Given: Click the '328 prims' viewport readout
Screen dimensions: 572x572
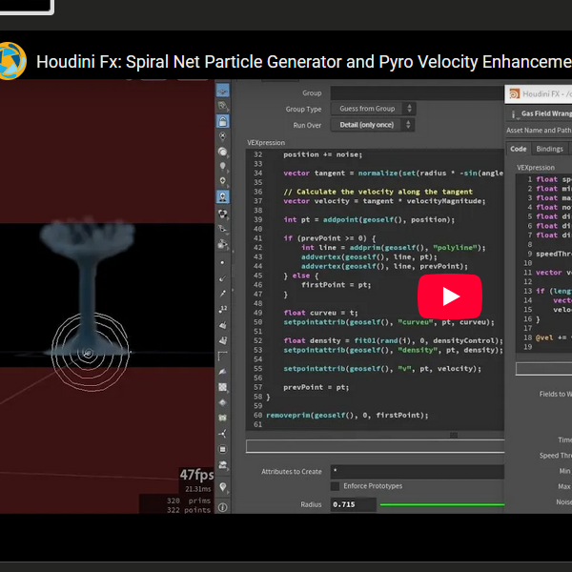Looking at the screenshot, I should tap(189, 500).
